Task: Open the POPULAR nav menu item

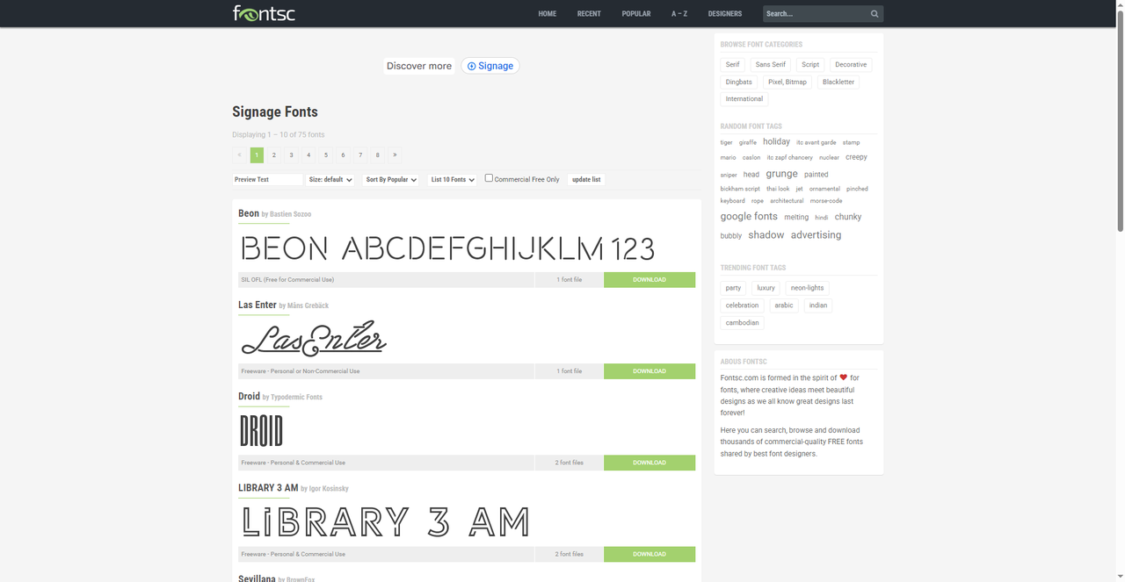Action: click(x=636, y=14)
